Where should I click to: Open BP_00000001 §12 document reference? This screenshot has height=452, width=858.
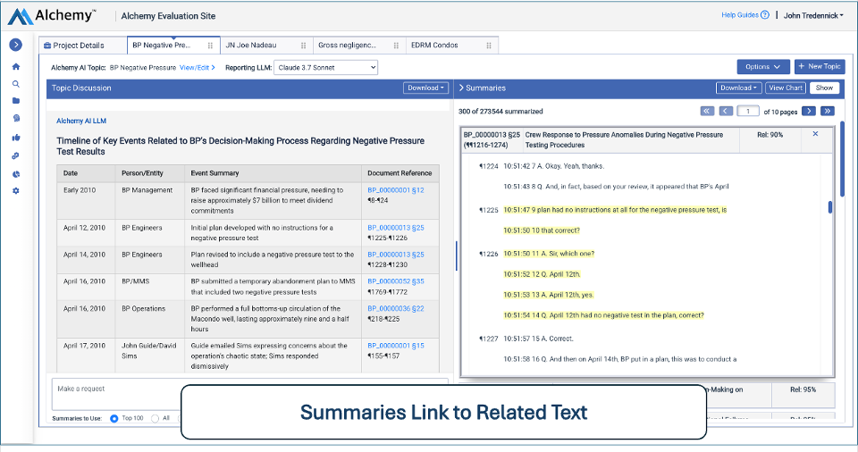[x=396, y=190]
